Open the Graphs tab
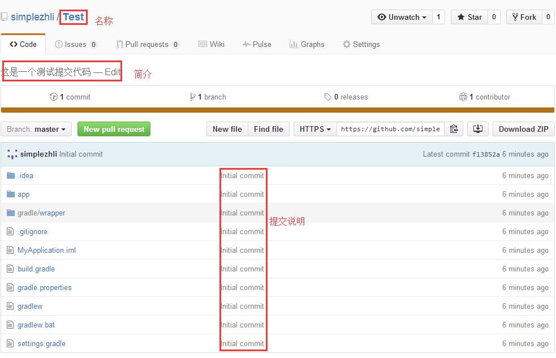Screen dimensions: 556x358 (x=307, y=44)
